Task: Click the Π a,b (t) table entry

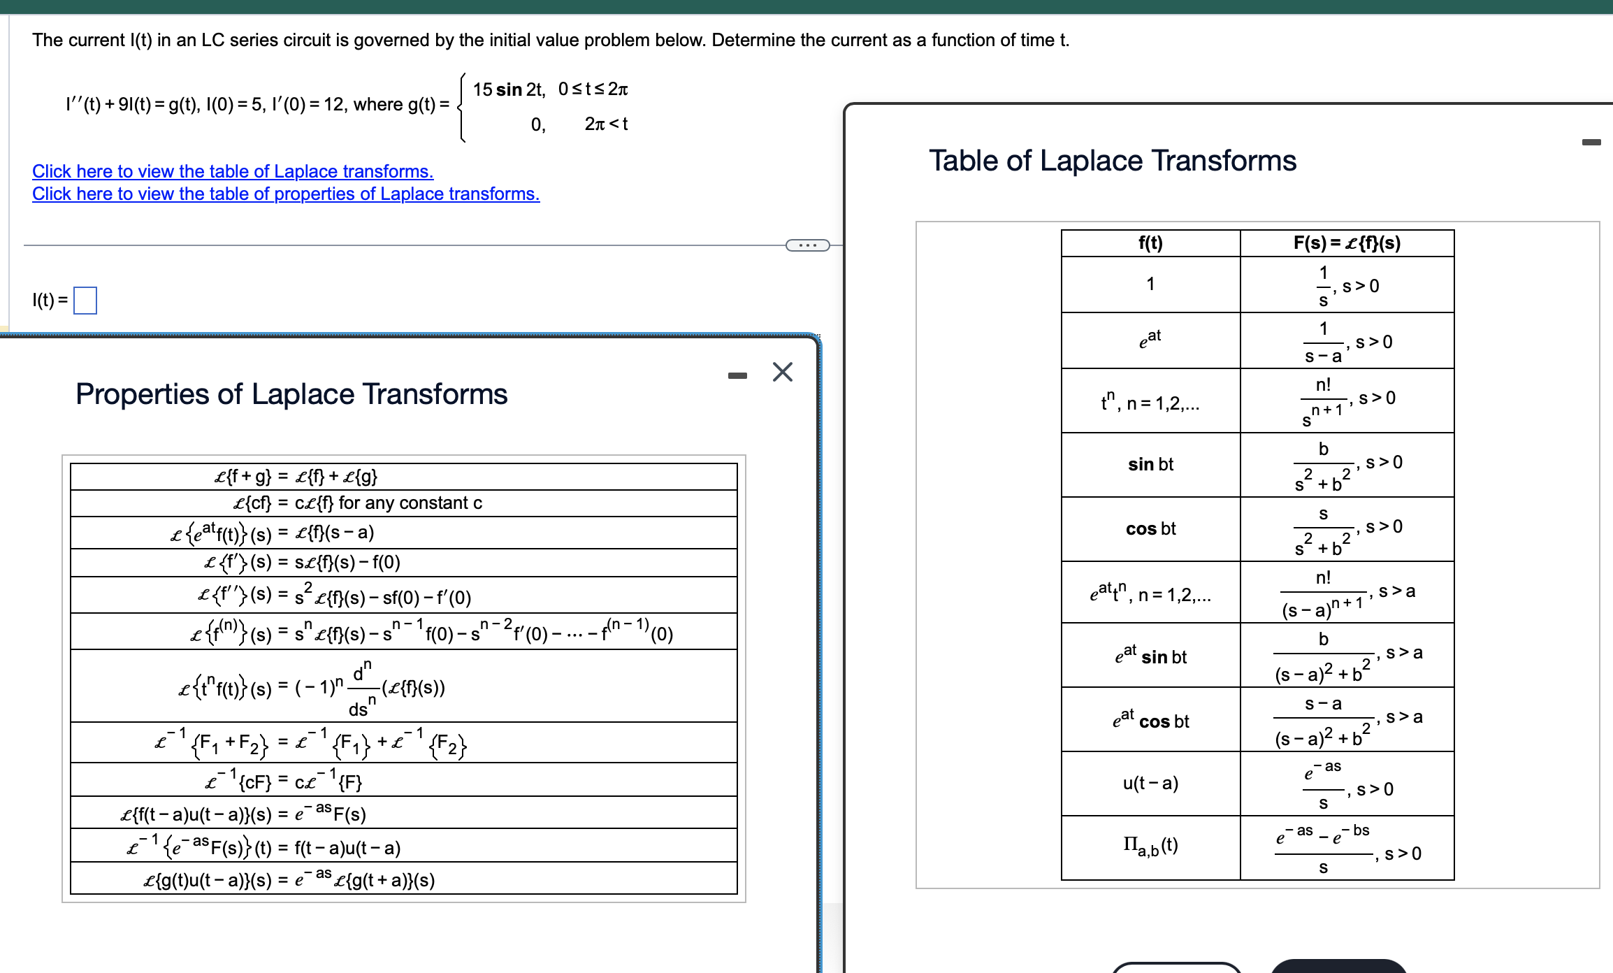Action: click(x=1150, y=846)
